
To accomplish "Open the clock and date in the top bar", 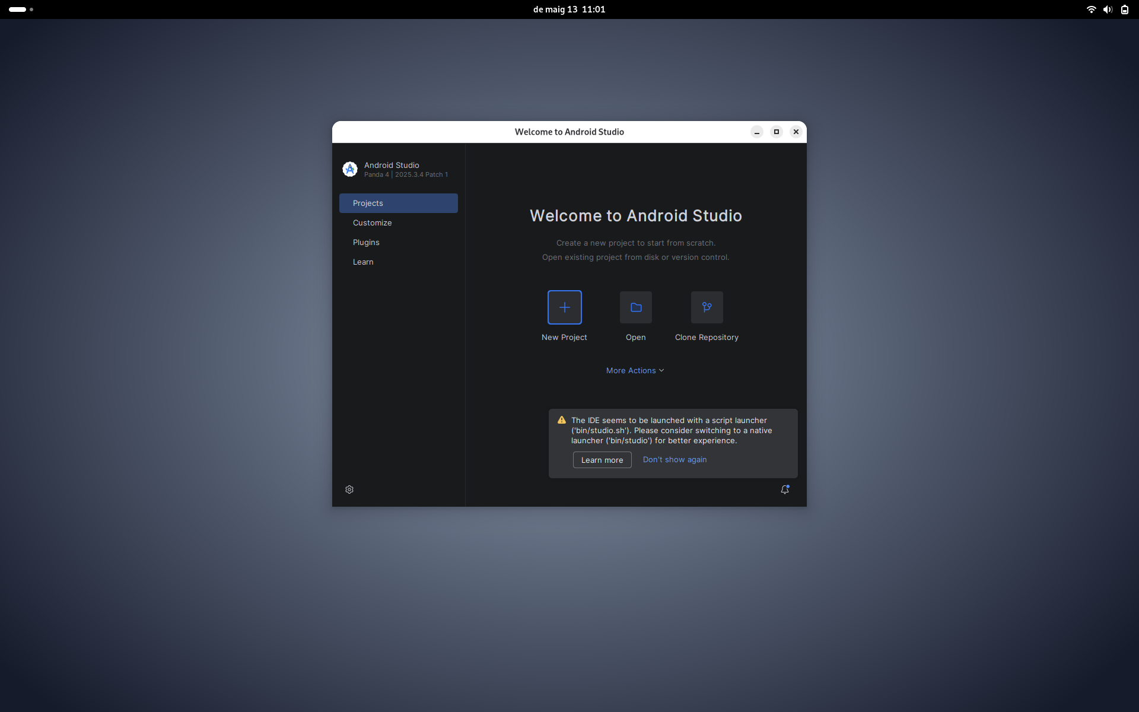I will 569,9.
